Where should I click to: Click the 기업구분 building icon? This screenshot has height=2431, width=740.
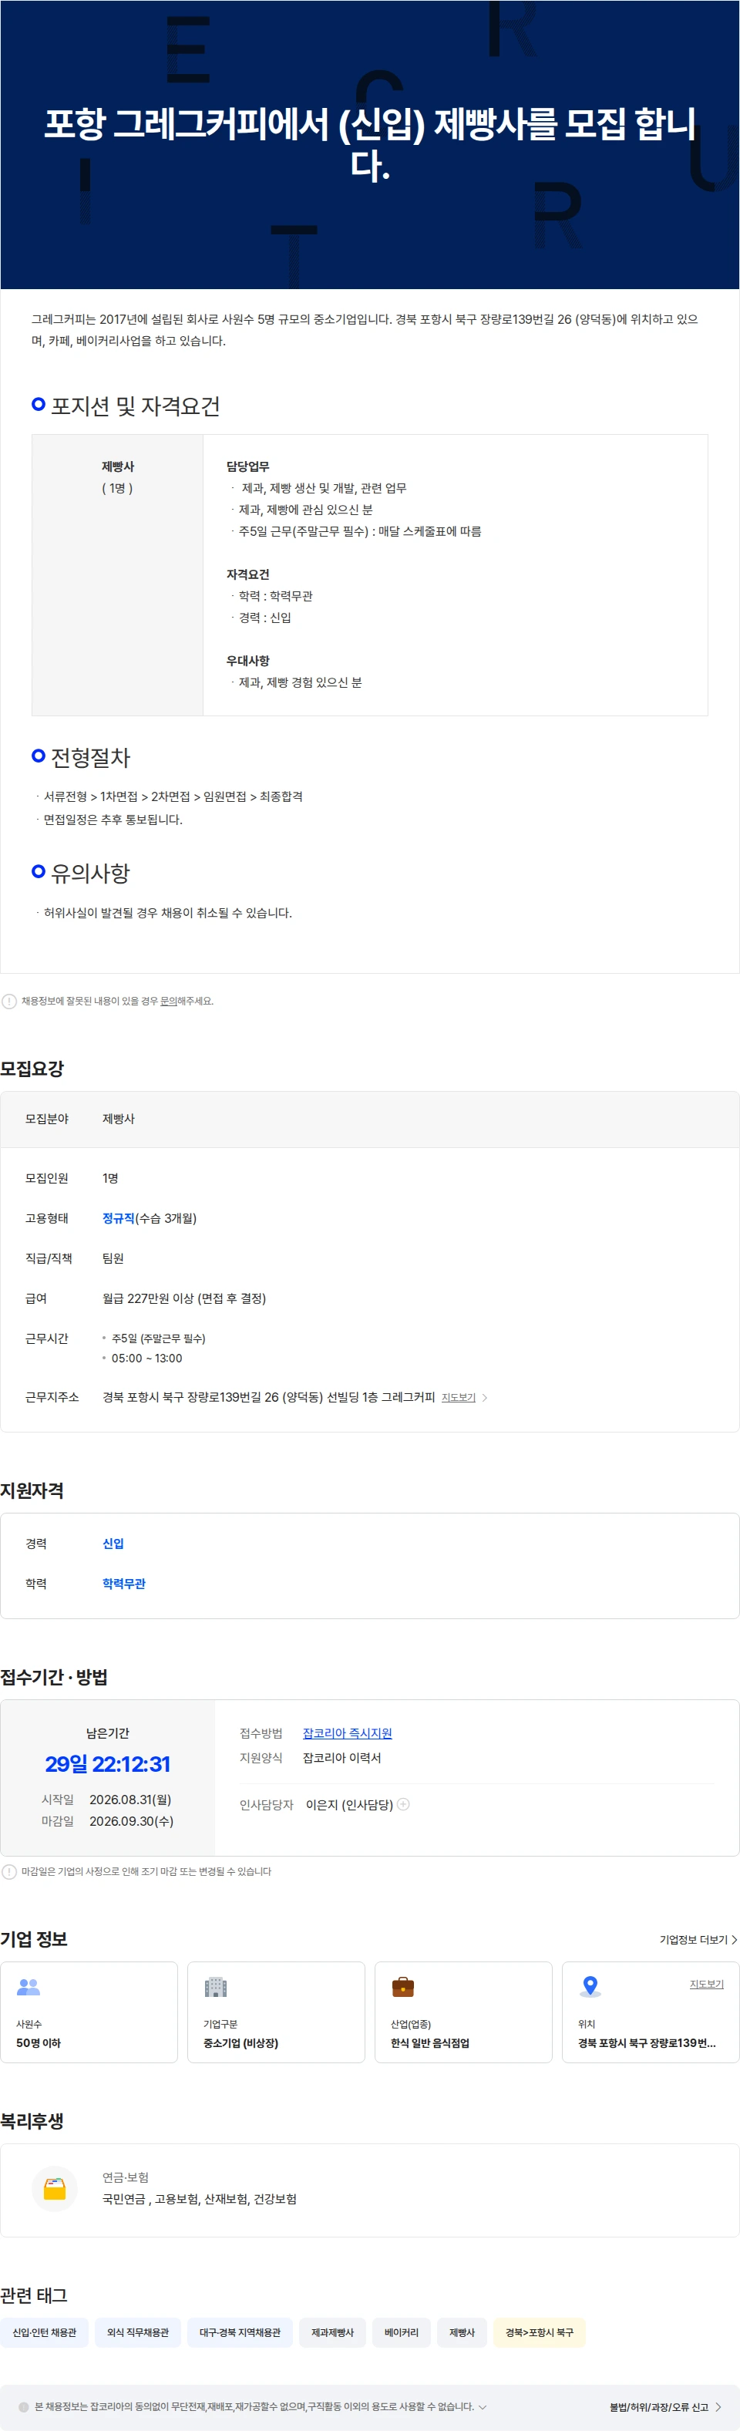pyautogui.click(x=216, y=1987)
